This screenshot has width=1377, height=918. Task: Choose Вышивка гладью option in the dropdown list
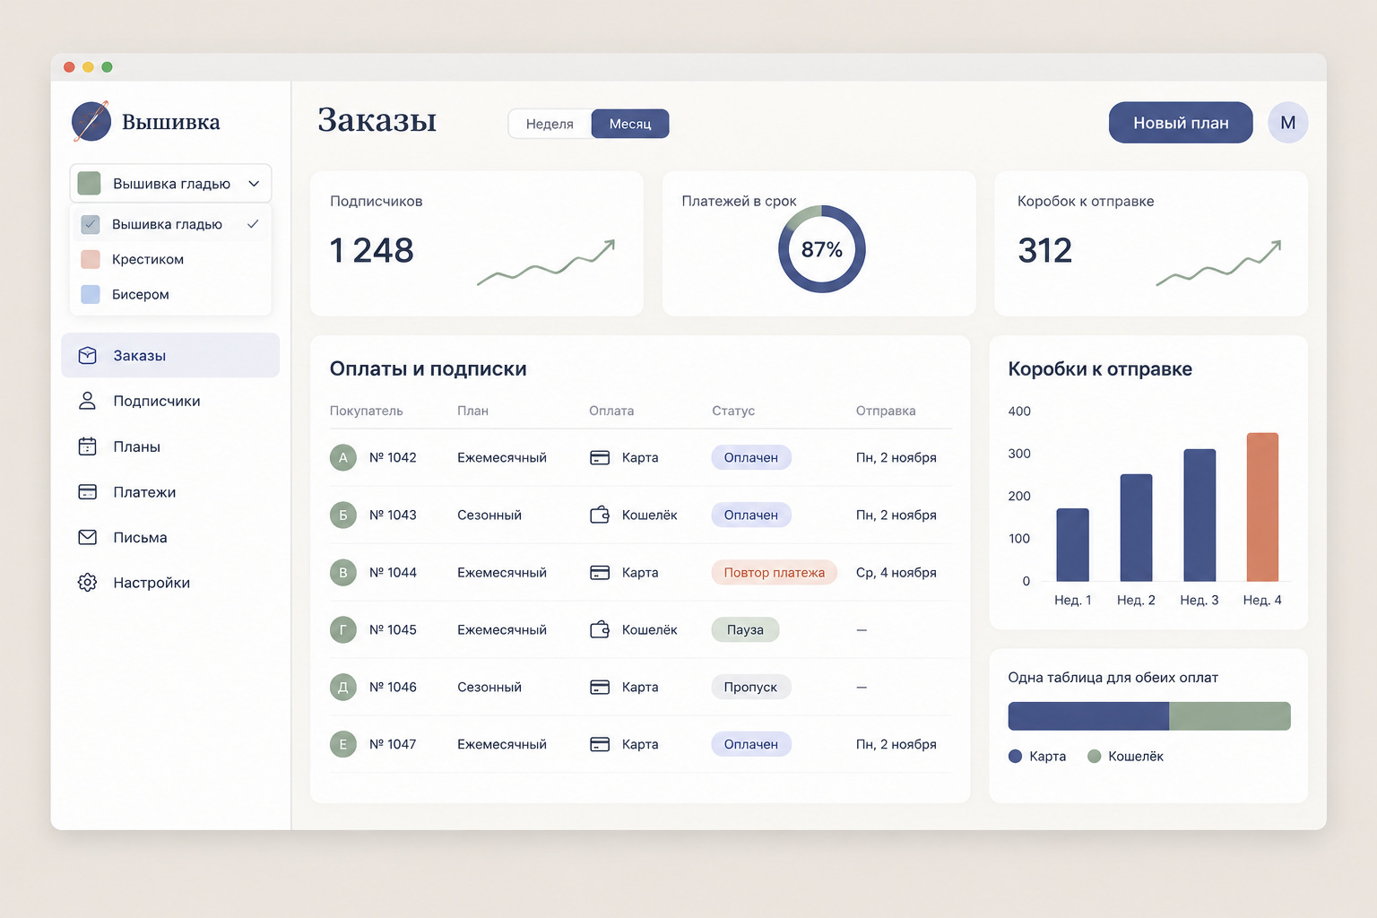(170, 224)
